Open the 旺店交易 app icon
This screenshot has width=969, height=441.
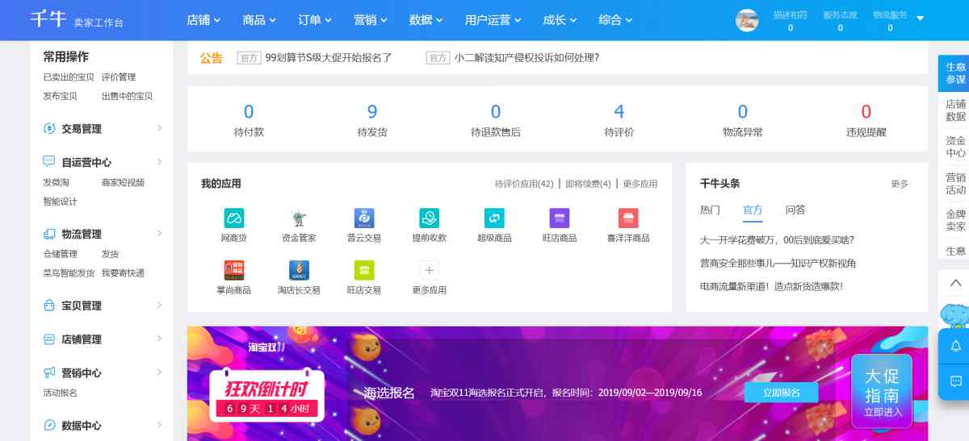[x=364, y=270]
